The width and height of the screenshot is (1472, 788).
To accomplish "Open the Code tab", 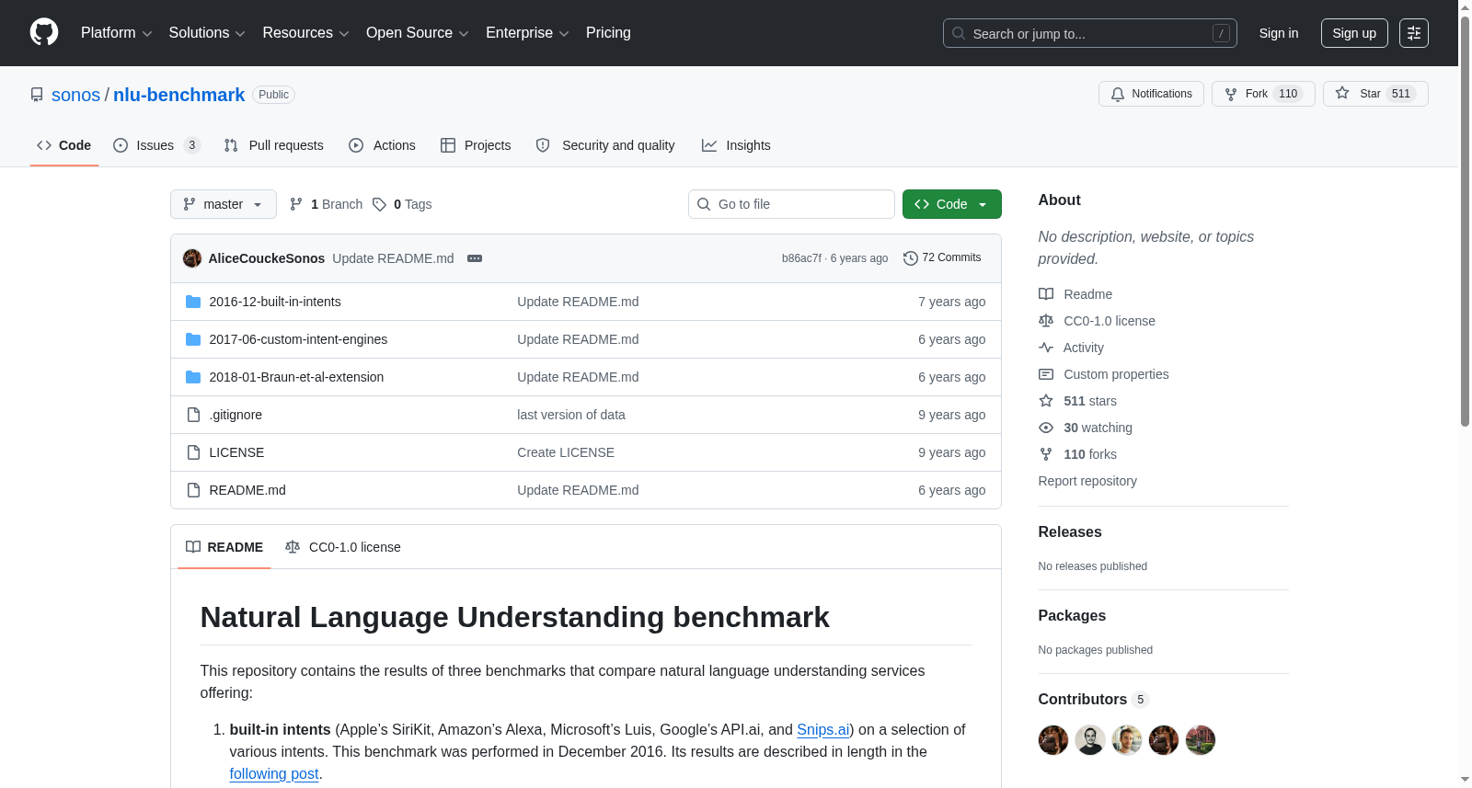I will click(64, 145).
